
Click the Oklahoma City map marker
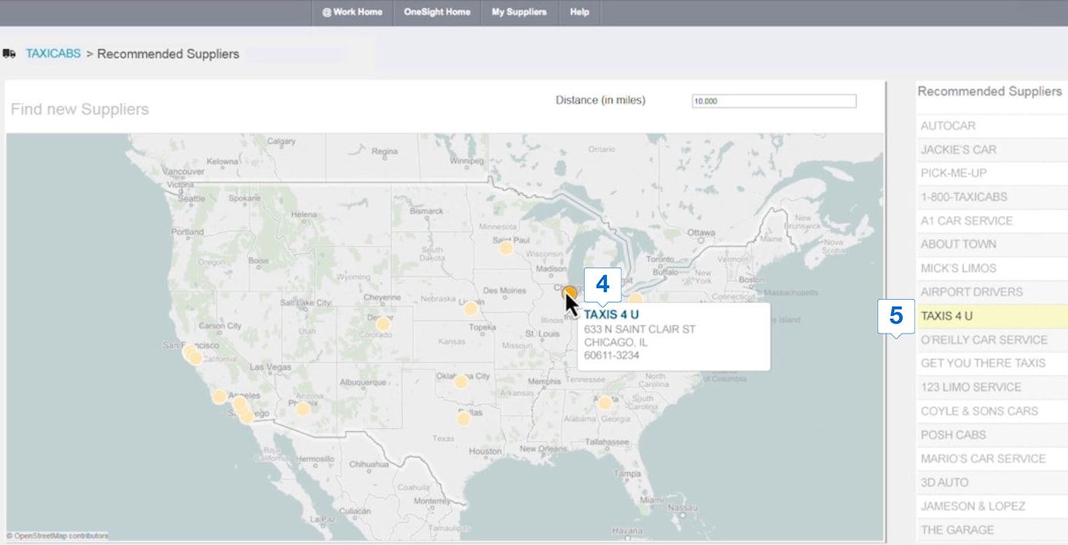[x=461, y=382]
